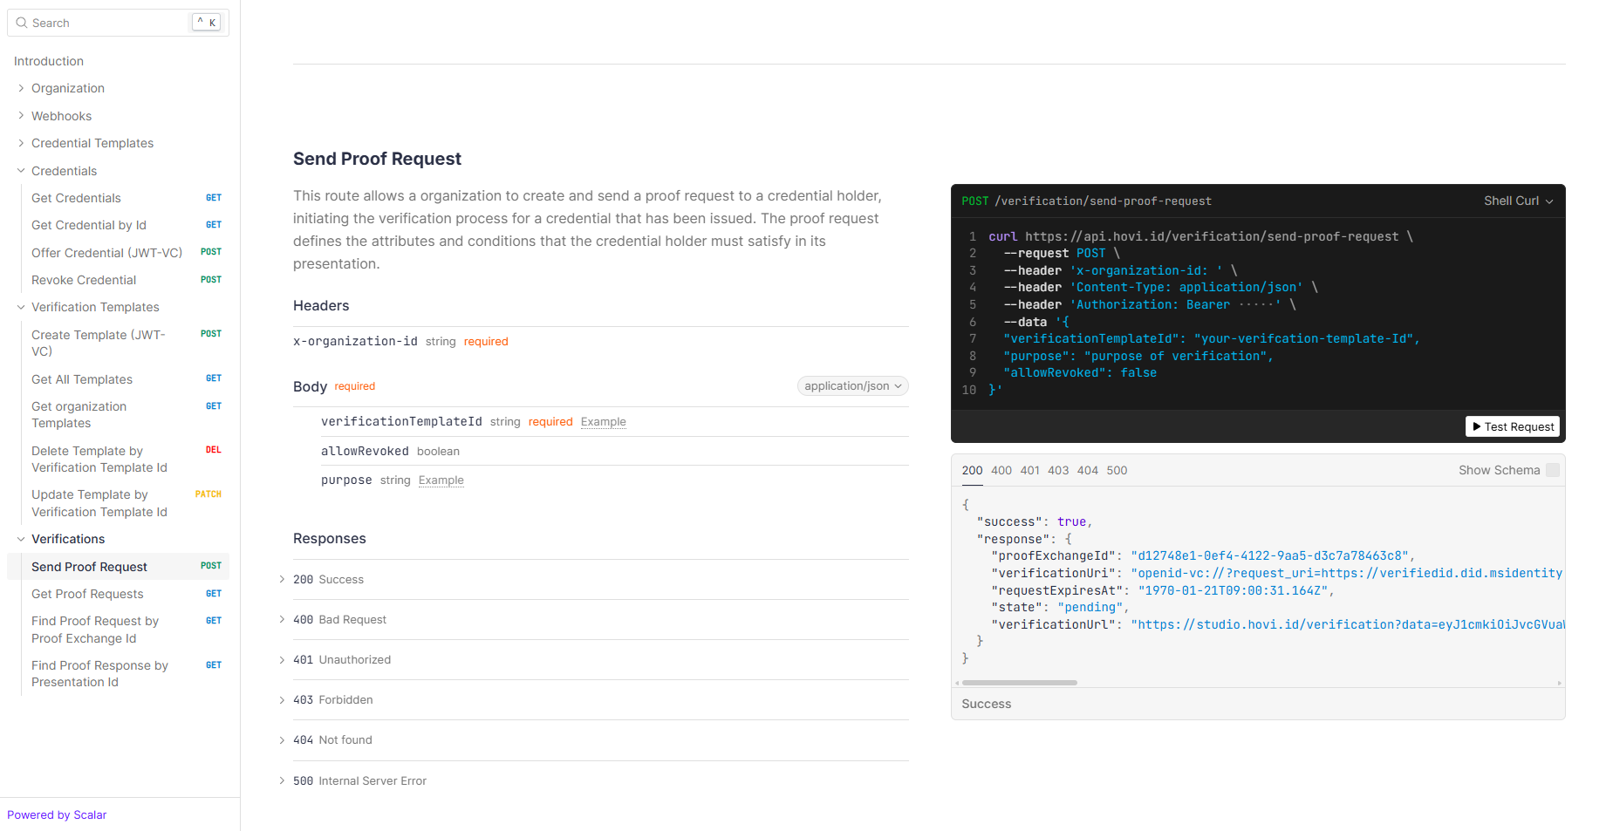This screenshot has height=831, width=1613.
Task: Click the search magnifier icon
Action: click(22, 23)
